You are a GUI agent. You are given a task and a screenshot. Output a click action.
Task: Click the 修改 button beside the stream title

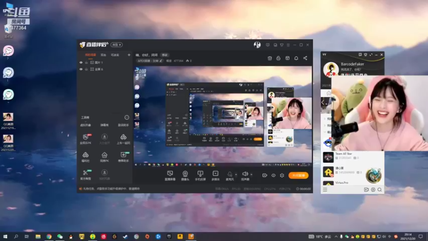[165, 55]
